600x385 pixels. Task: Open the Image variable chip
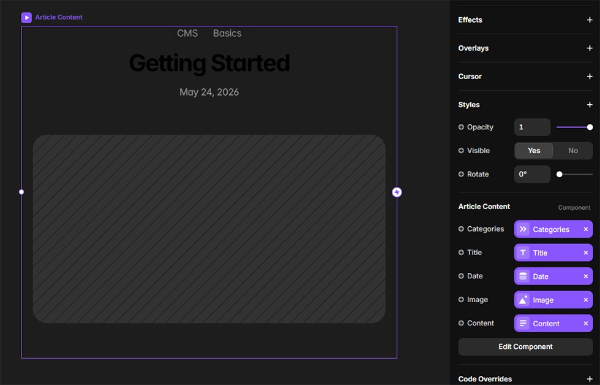coord(553,300)
